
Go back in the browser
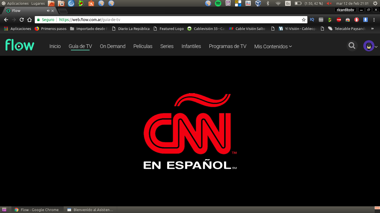(x=6, y=20)
